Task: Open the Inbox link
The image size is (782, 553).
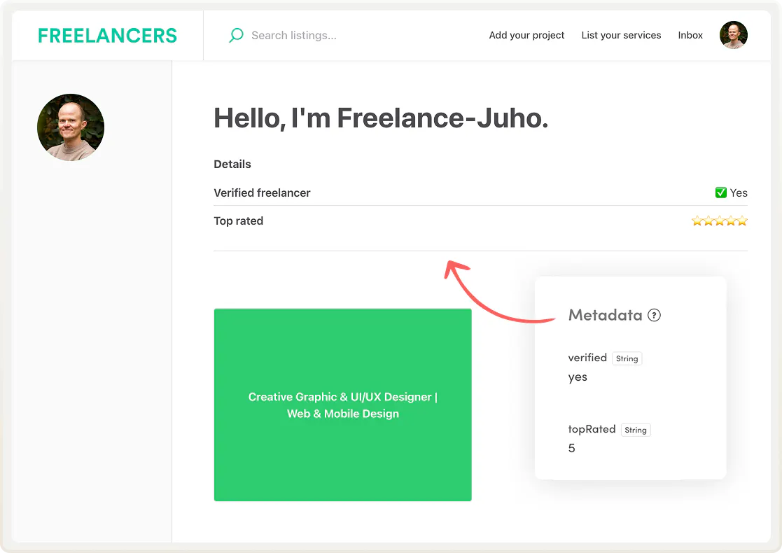Action: tap(690, 35)
